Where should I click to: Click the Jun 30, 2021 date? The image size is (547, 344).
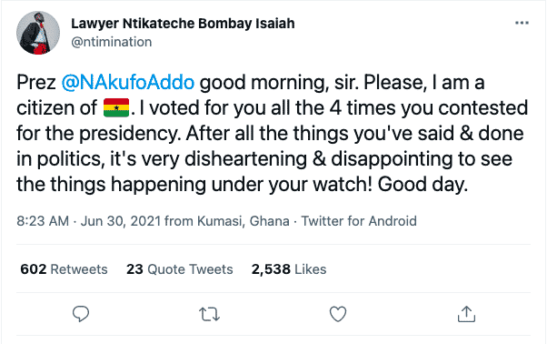tap(121, 221)
